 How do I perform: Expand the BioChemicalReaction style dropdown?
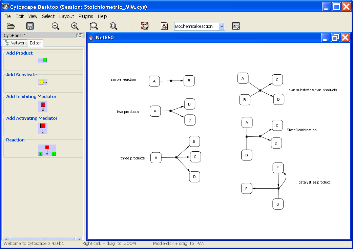pyautogui.click(x=222, y=26)
